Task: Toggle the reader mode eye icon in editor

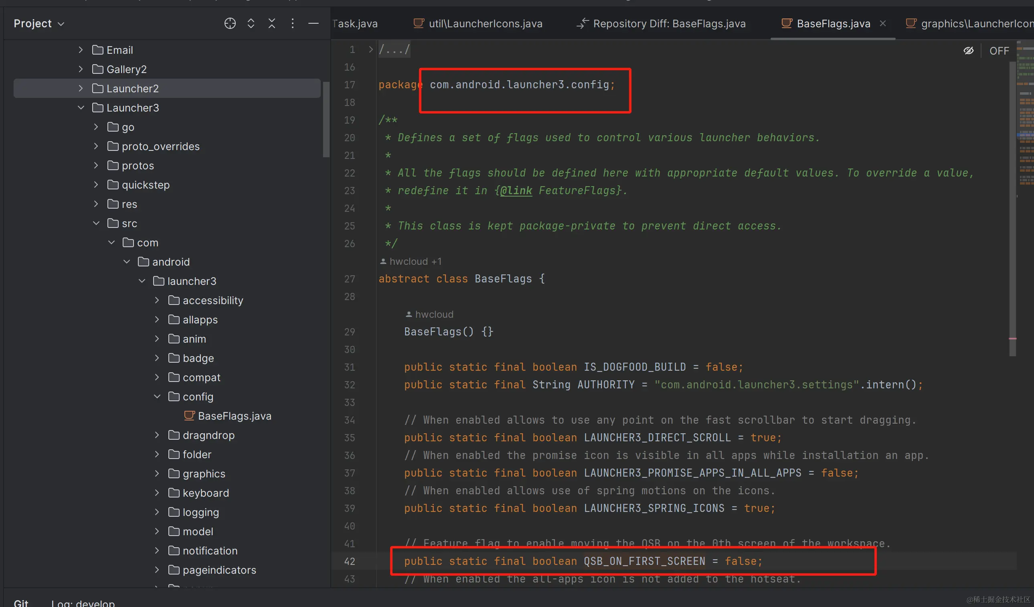Action: [x=968, y=51]
